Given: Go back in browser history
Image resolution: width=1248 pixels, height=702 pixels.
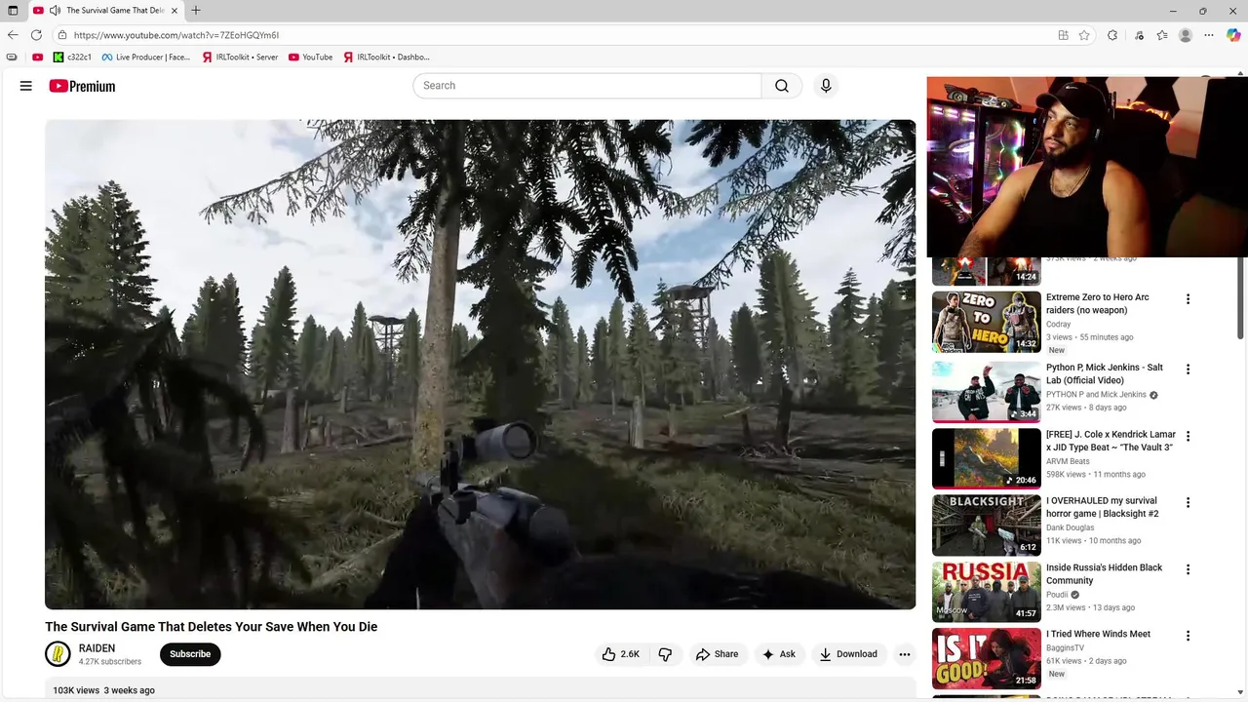Looking at the screenshot, I should pyautogui.click(x=13, y=35).
